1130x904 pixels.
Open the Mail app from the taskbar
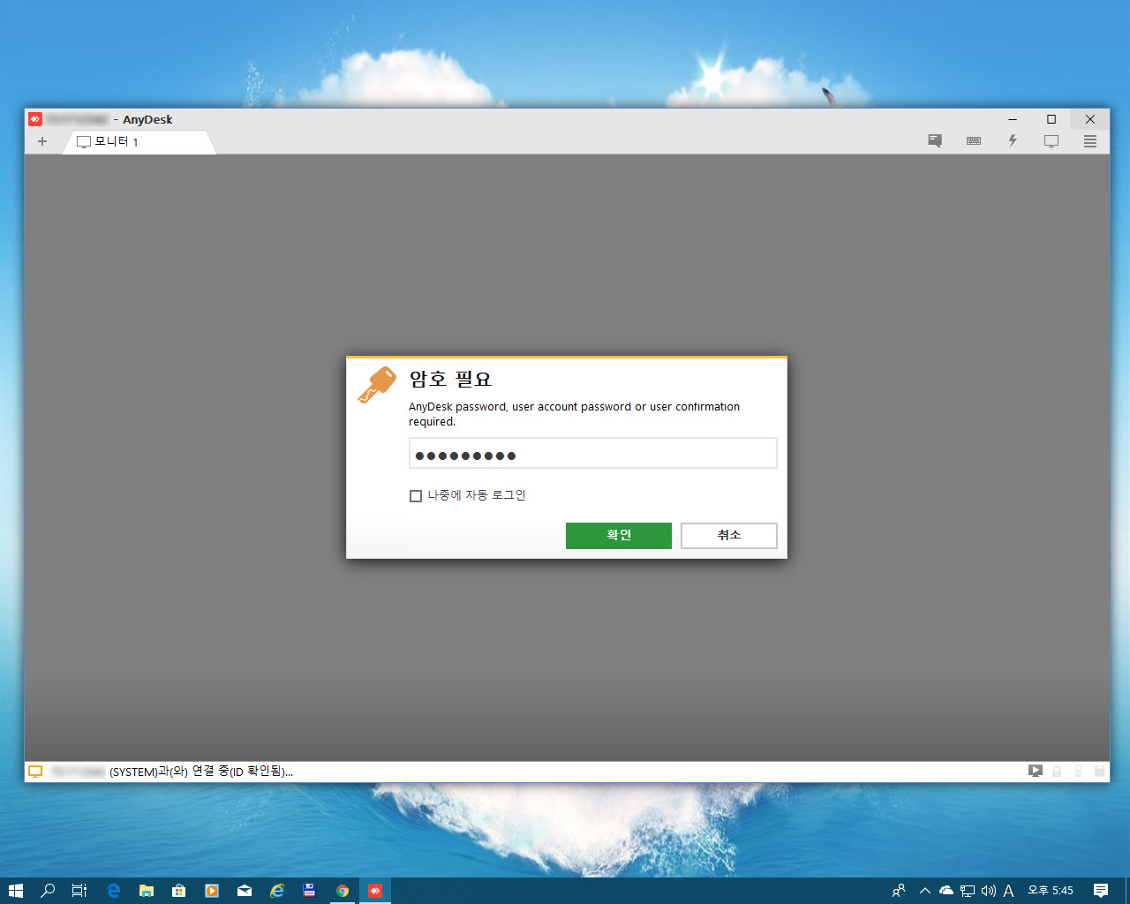[245, 891]
